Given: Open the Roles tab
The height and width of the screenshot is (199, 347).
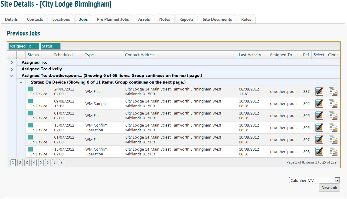Looking at the screenshot, I should click(246, 19).
